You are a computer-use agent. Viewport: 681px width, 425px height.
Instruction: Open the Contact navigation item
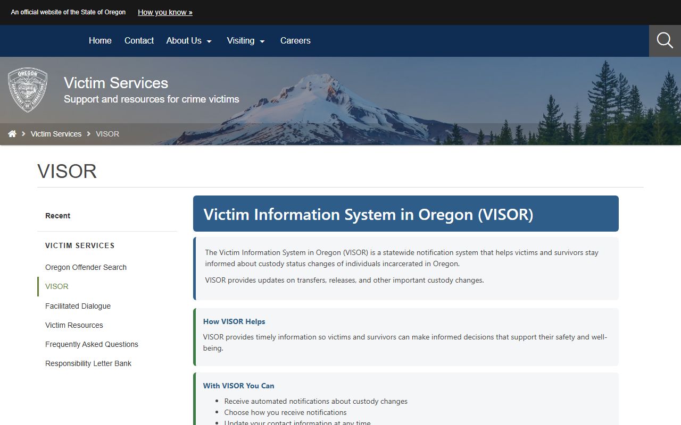[x=139, y=40]
